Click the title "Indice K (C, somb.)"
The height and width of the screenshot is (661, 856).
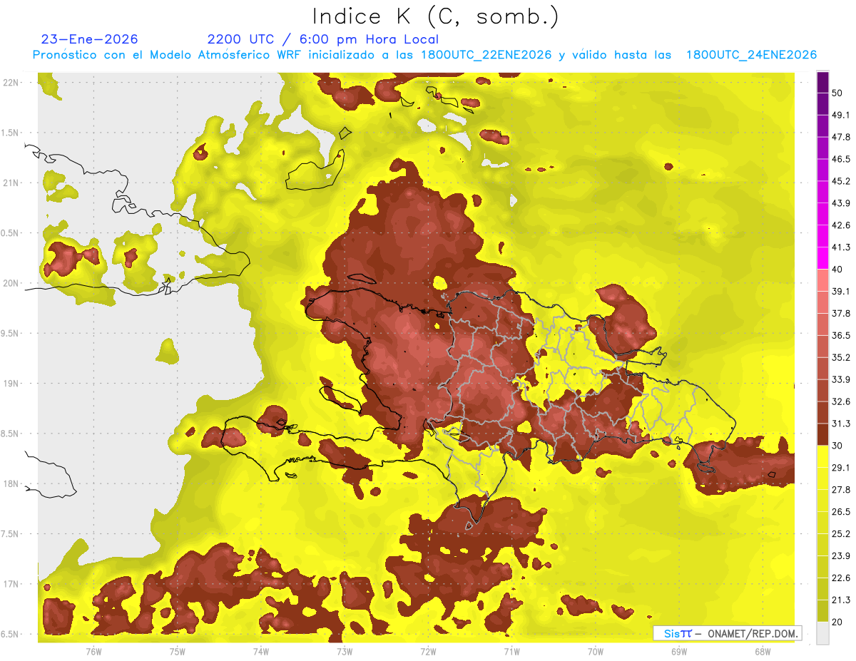tap(435, 16)
